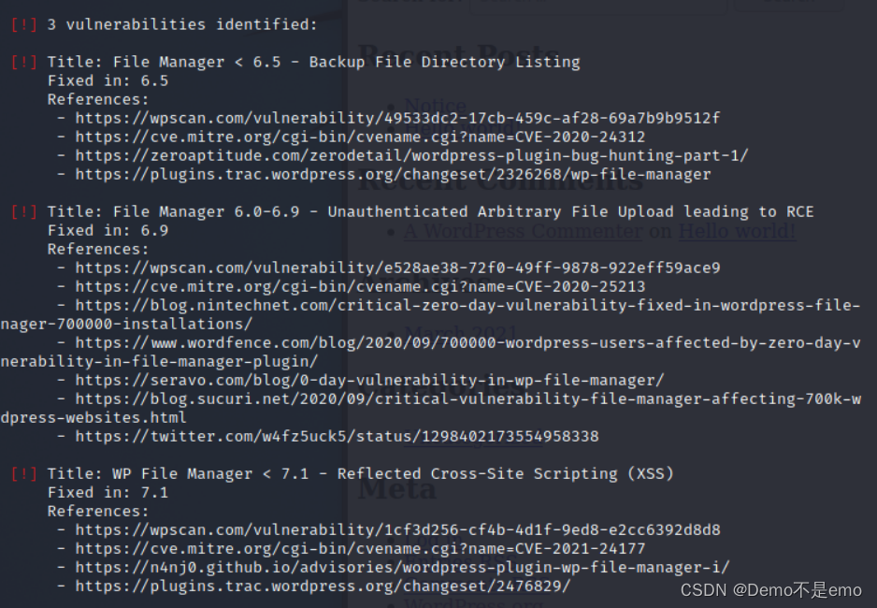Open trac changeset 2476829 link
The width and height of the screenshot is (877, 608).
(x=323, y=586)
